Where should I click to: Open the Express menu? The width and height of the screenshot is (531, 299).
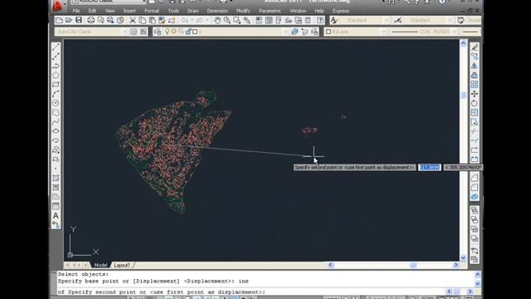(341, 11)
